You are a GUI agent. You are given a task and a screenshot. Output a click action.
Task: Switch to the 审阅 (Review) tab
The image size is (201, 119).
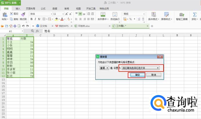[67, 9]
